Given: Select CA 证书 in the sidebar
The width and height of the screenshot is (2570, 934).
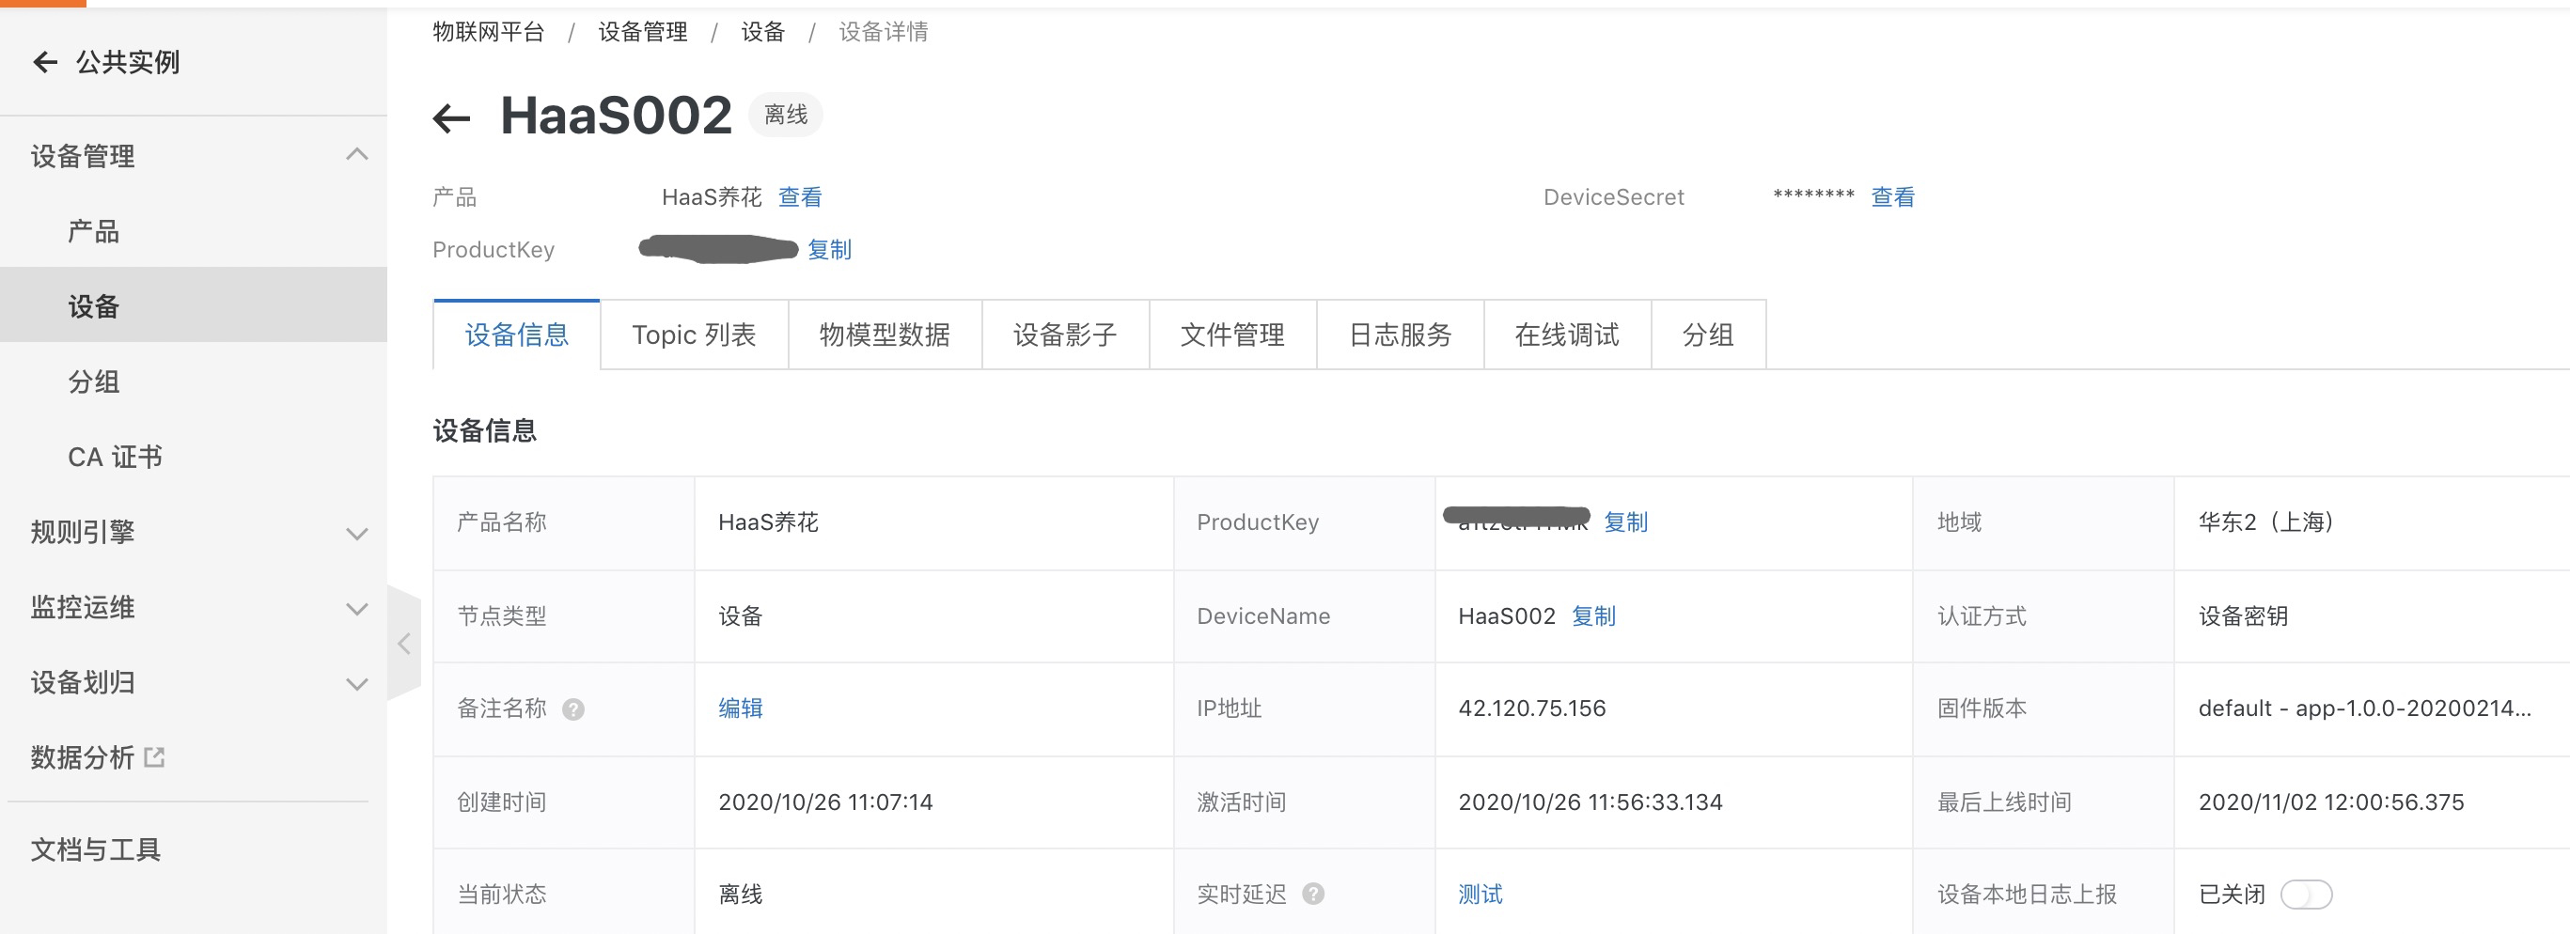Looking at the screenshot, I should [115, 458].
